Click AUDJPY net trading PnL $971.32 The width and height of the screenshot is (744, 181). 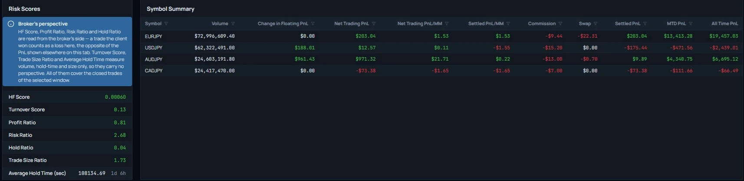coord(365,59)
